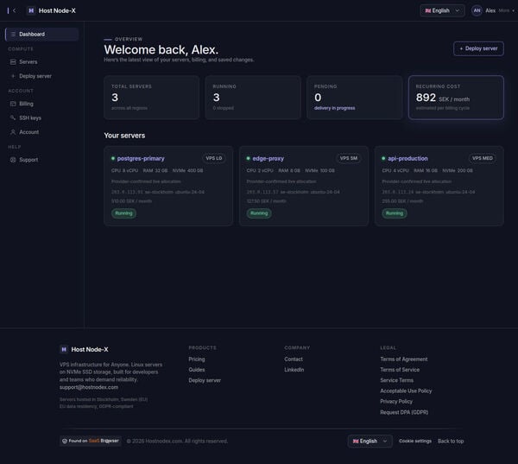This screenshot has width=518, height=464.
Task: Click the SSH keys key icon
Action: (13, 118)
